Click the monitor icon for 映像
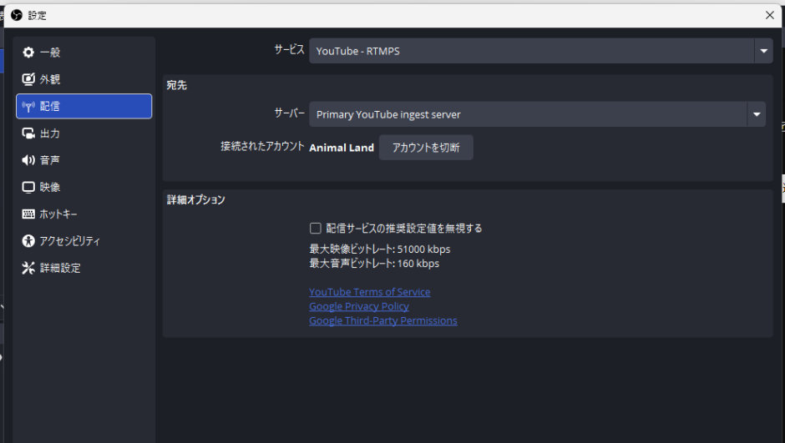The width and height of the screenshot is (785, 443). pos(28,187)
